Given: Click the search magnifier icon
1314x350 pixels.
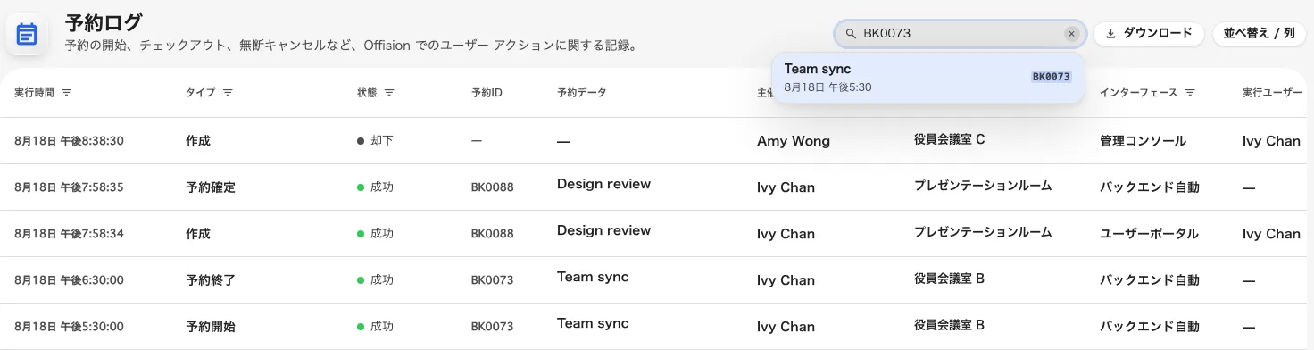Looking at the screenshot, I should 851,34.
